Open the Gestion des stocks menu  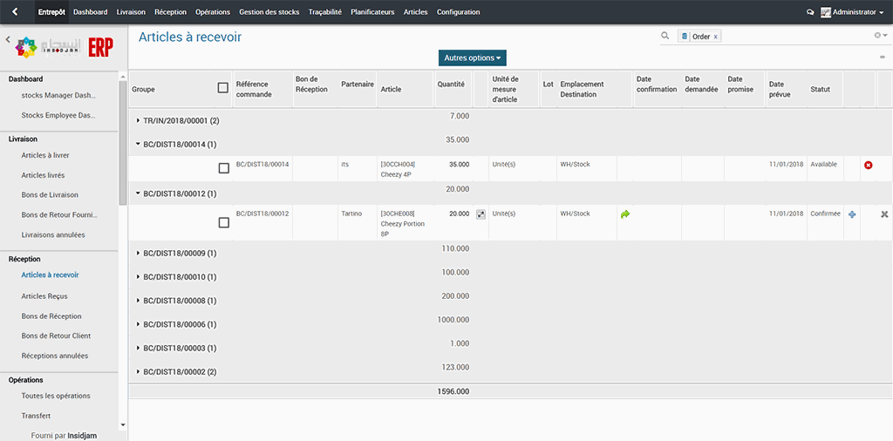(x=269, y=12)
